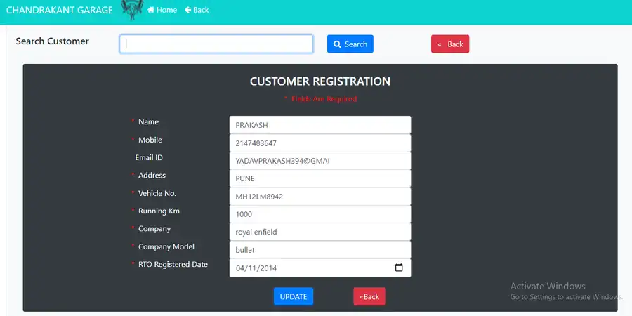632x316 pixels.
Task: Click the CUSTOMER REGISTRATION heading
Action: [320, 81]
